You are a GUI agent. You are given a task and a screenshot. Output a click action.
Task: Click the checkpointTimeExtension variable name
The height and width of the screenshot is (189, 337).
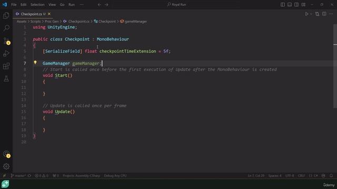point(127,51)
